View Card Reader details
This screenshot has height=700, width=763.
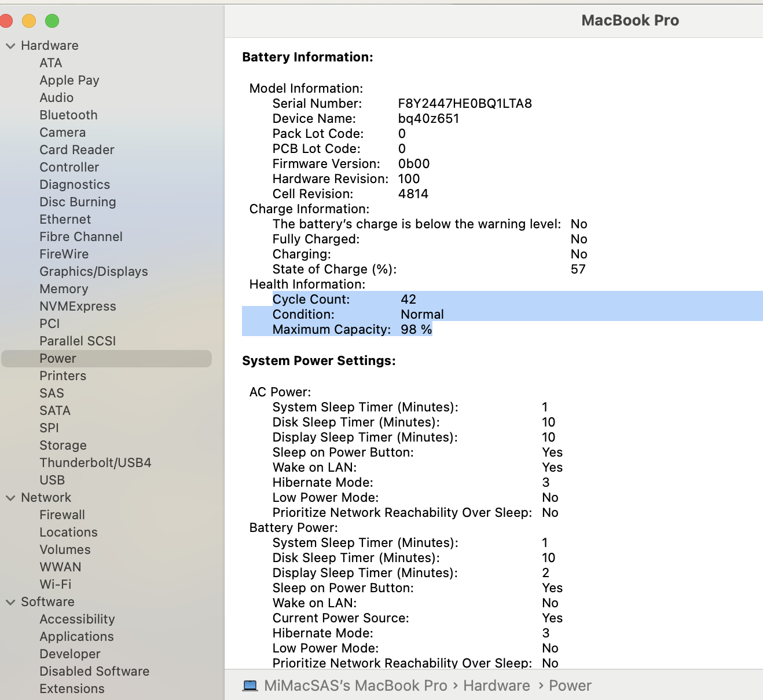77,150
